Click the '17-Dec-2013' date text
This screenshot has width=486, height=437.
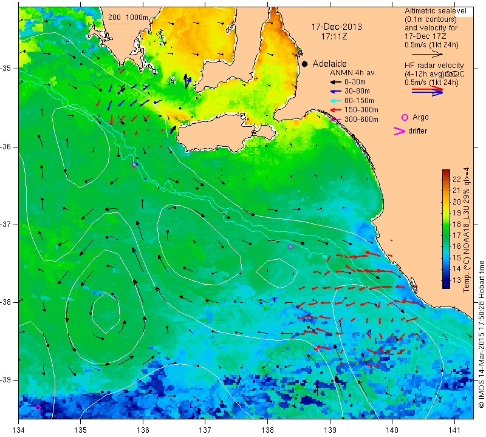pyautogui.click(x=337, y=27)
